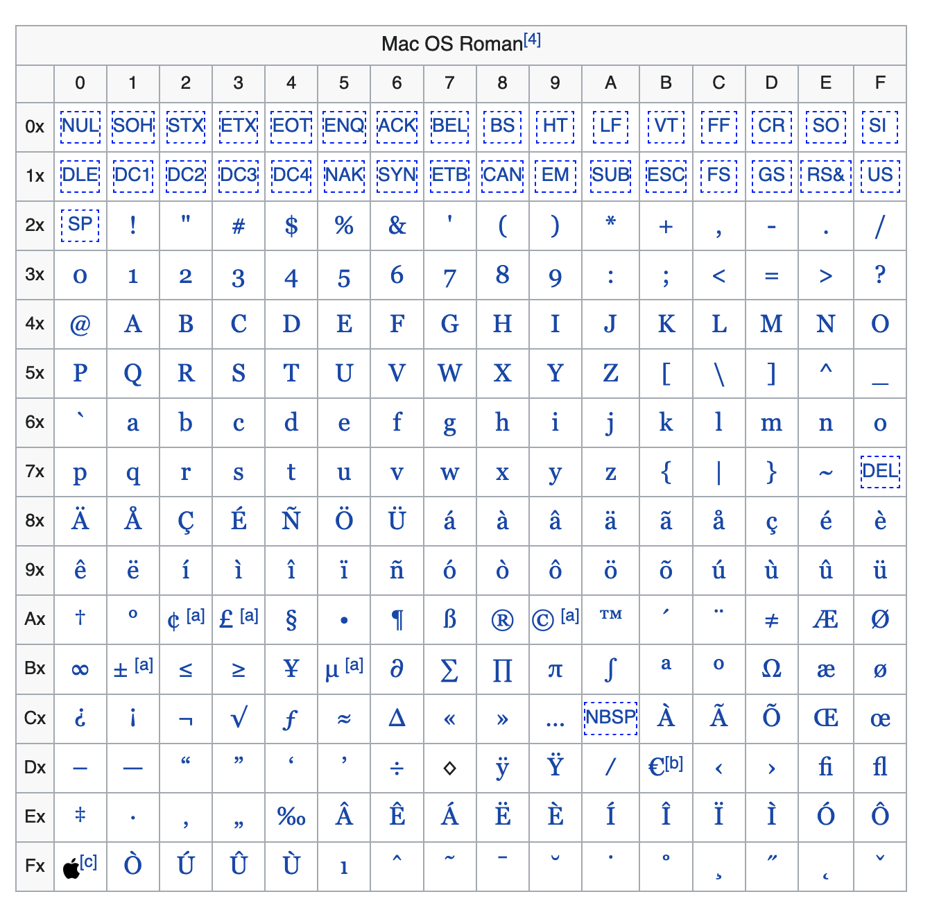Screen dimensions: 939x910
Task: Click the not-equal ≠ sign link
Action: (771, 621)
